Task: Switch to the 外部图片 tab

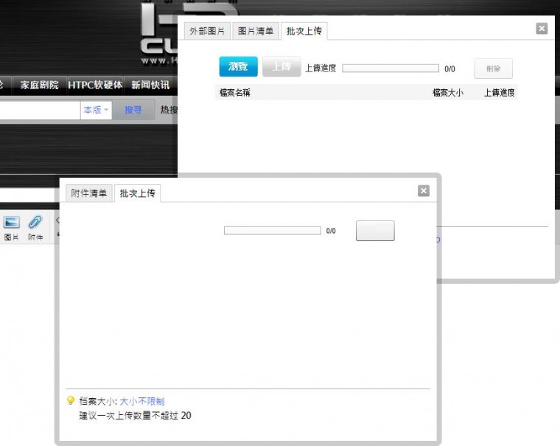Action: pyautogui.click(x=207, y=31)
